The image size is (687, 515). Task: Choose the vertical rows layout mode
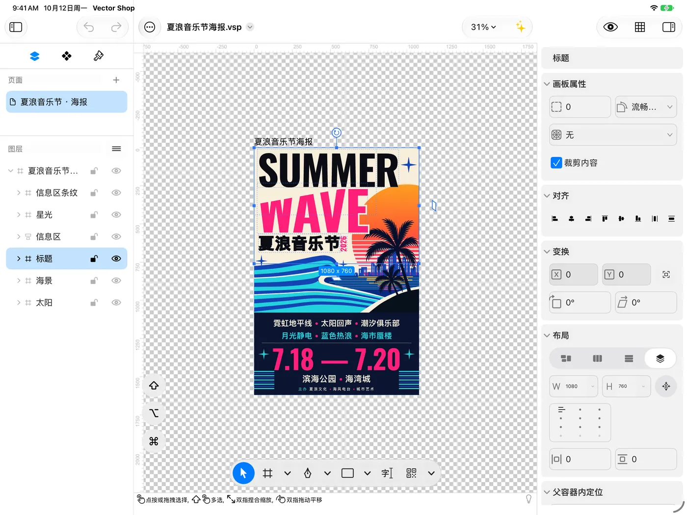(x=629, y=359)
